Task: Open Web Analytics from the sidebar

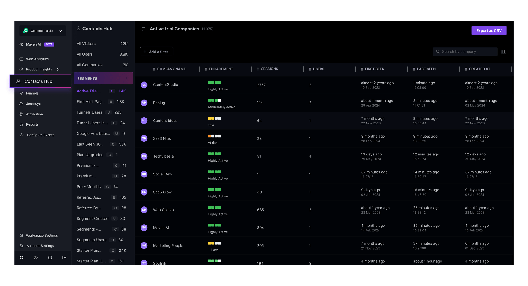Action: pyautogui.click(x=37, y=59)
